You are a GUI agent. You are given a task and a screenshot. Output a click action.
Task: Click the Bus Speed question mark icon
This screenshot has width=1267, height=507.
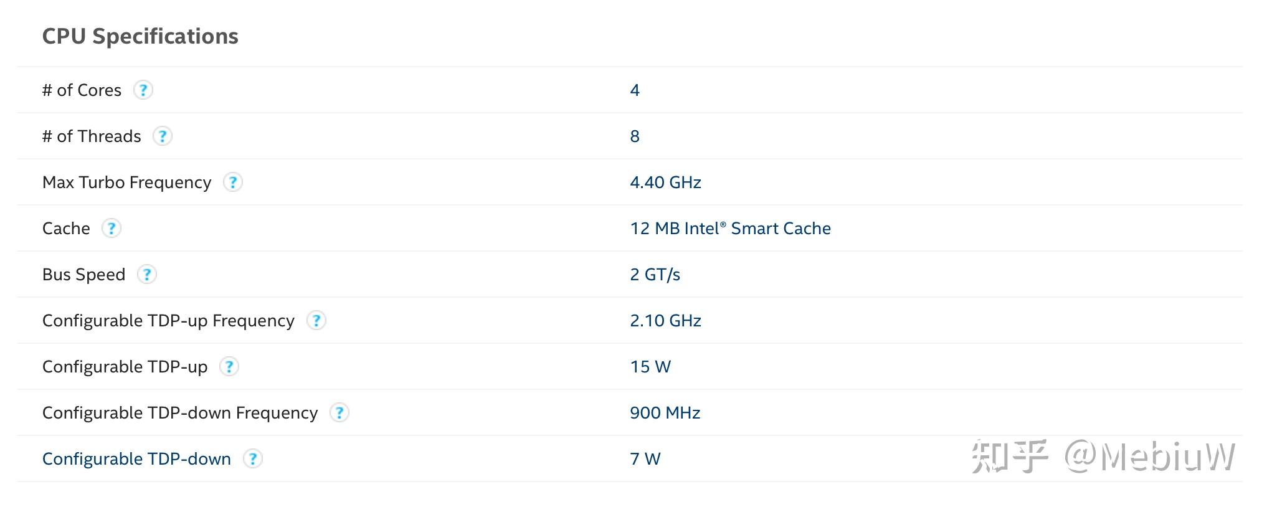point(147,275)
